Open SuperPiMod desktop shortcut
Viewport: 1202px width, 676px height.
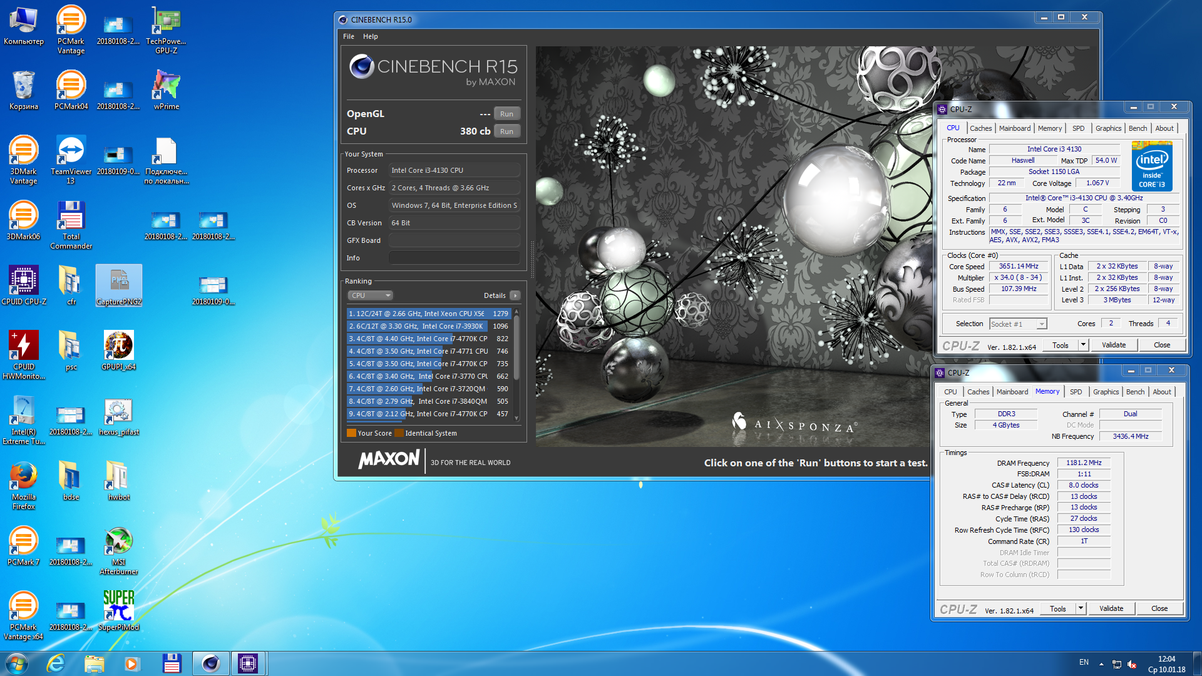(x=118, y=611)
